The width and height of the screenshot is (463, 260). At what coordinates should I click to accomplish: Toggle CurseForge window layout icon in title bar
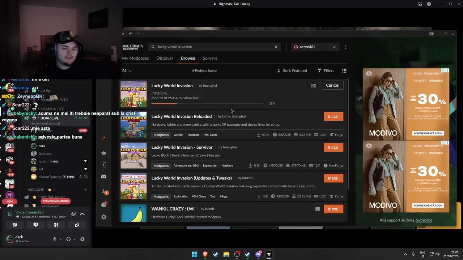431,34
